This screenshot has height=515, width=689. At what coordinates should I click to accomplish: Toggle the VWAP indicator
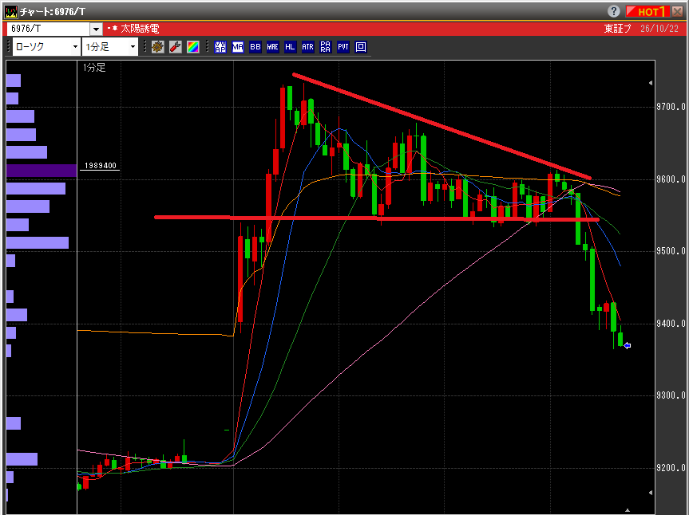tap(220, 47)
